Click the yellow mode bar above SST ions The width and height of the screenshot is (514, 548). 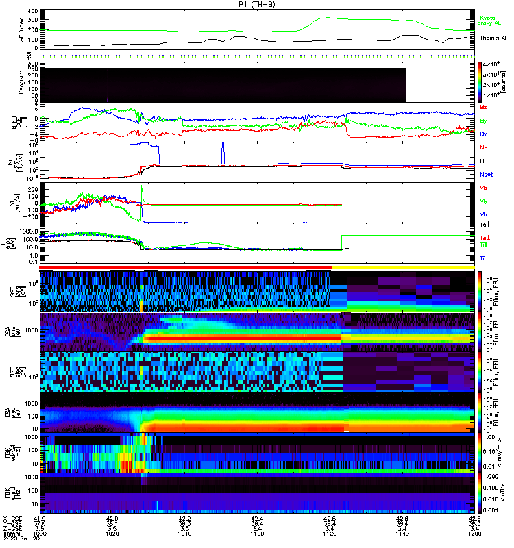click(x=403, y=268)
